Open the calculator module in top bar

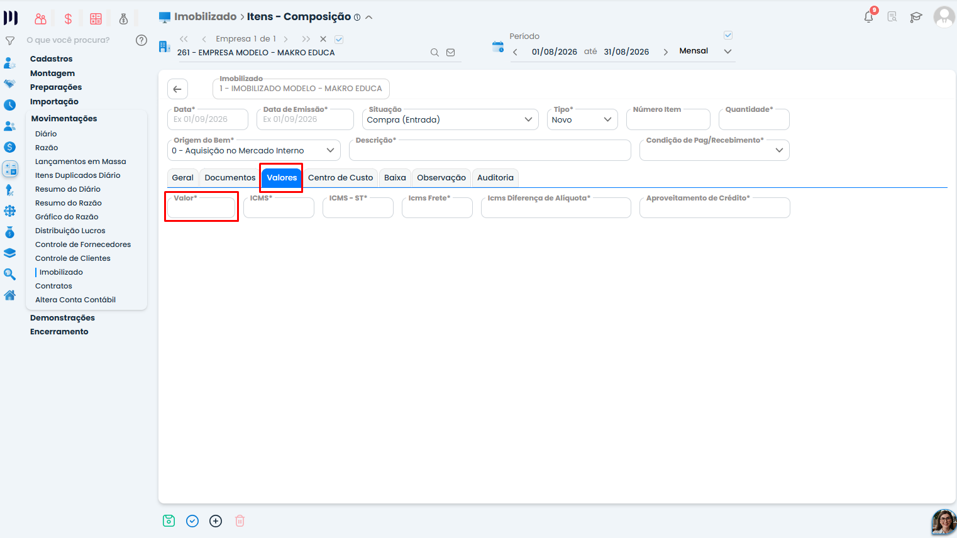[x=96, y=19]
